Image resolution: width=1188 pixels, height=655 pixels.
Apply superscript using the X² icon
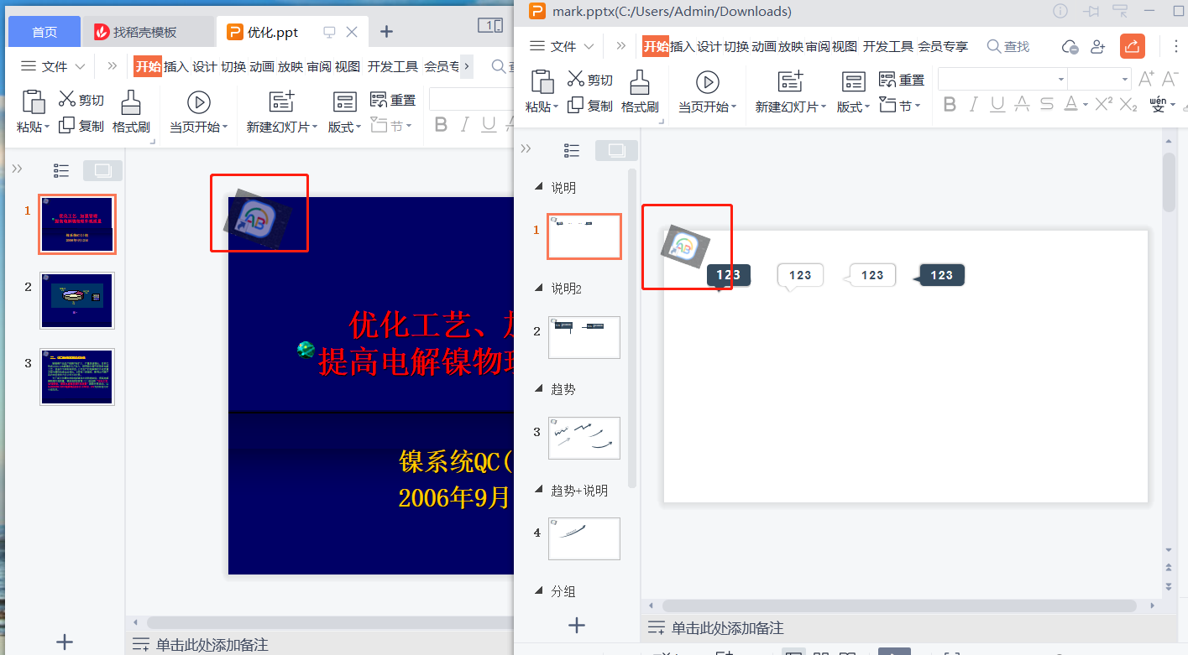point(1105,105)
